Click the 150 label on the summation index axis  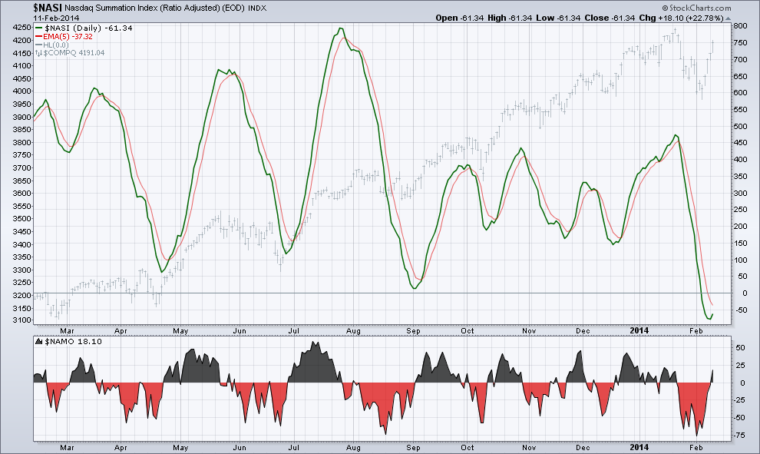point(739,244)
